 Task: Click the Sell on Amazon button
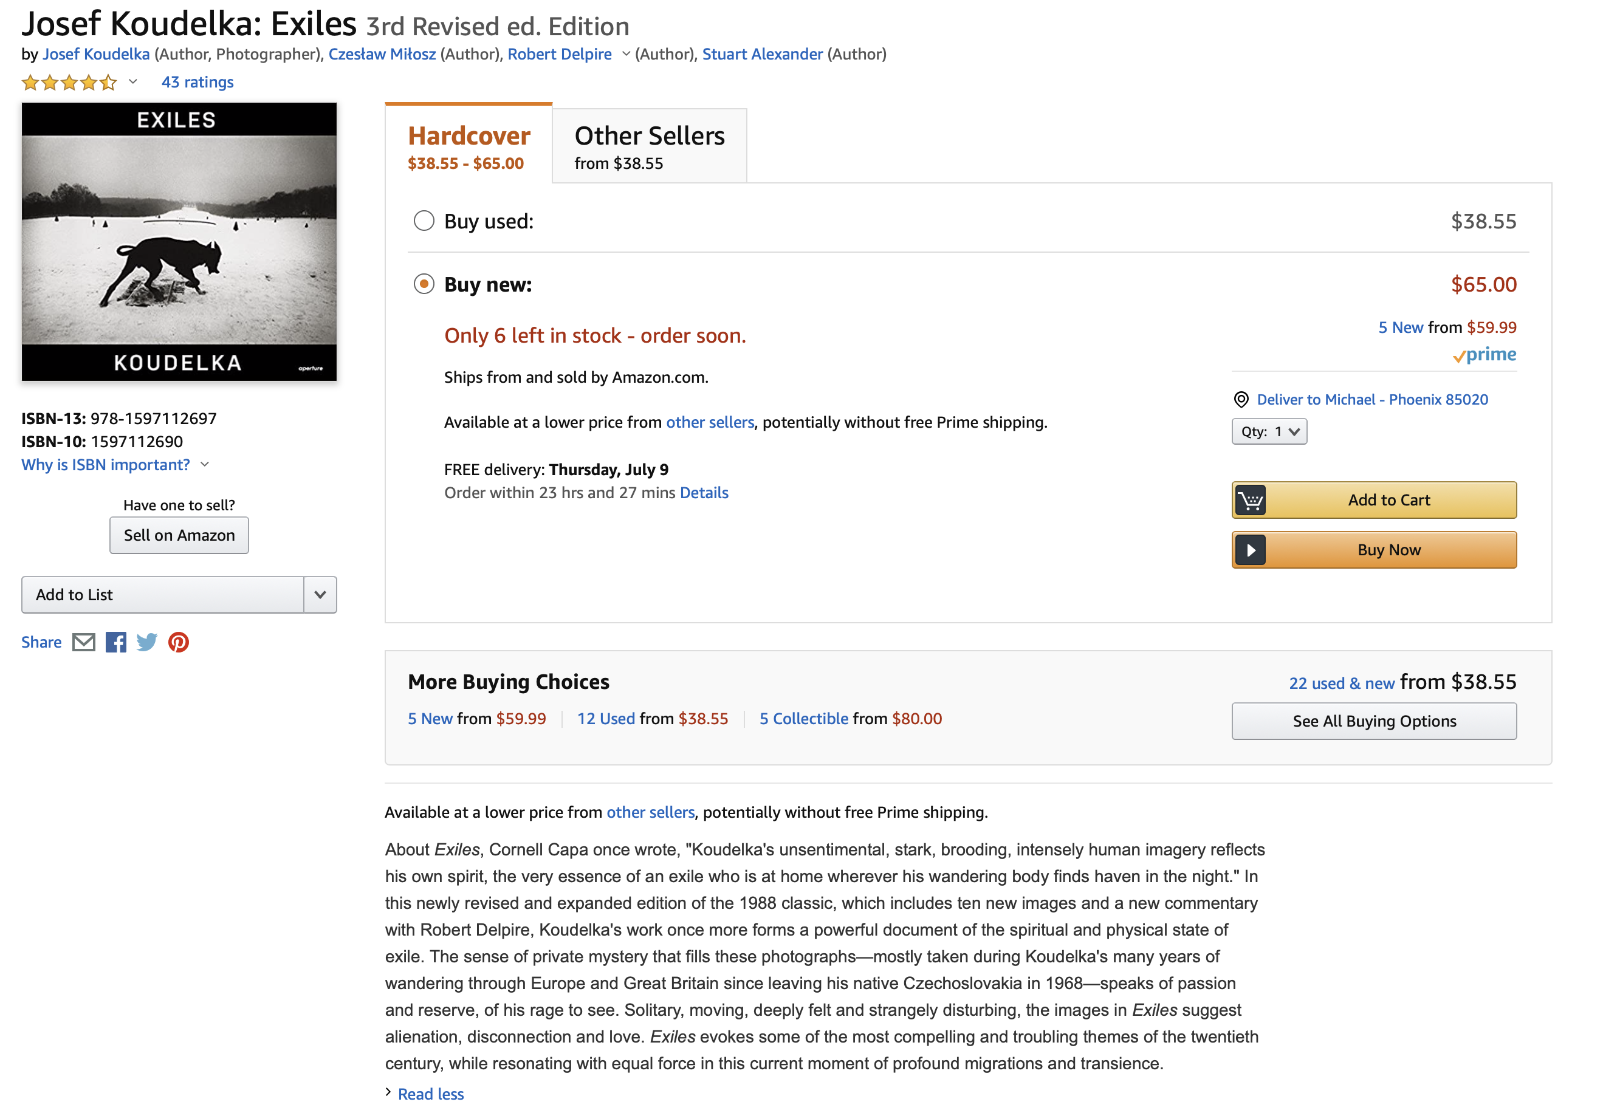(x=179, y=536)
